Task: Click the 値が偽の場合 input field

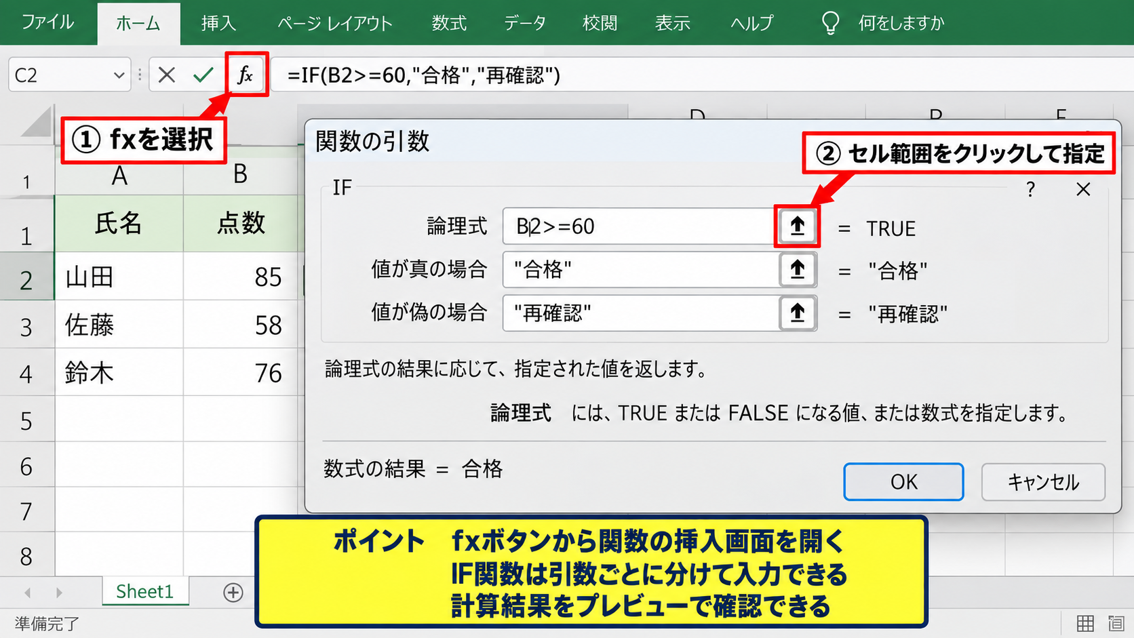Action: pos(640,313)
